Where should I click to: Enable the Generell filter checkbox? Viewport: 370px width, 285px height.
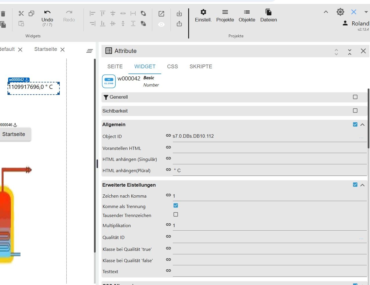[355, 97]
